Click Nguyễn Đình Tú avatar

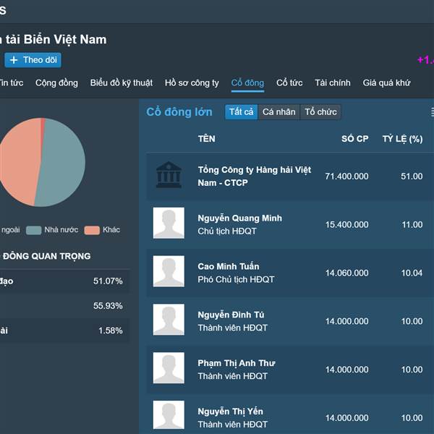click(169, 320)
